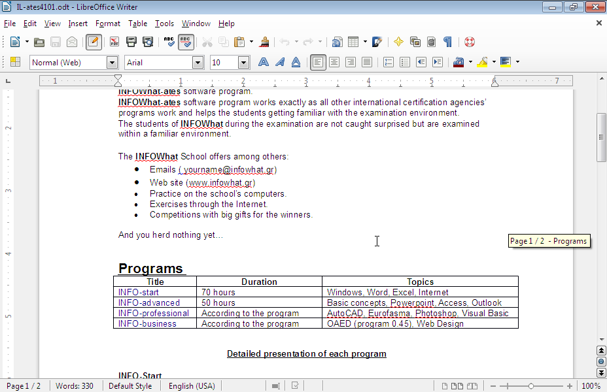Show the Draw functions toolbar

click(377, 42)
